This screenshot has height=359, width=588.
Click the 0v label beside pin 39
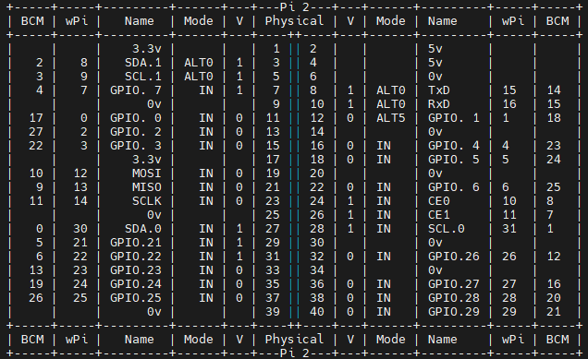click(x=153, y=312)
